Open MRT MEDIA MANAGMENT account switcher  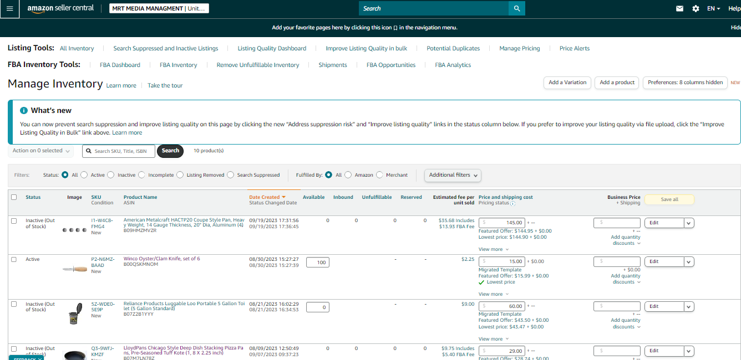pyautogui.click(x=159, y=8)
